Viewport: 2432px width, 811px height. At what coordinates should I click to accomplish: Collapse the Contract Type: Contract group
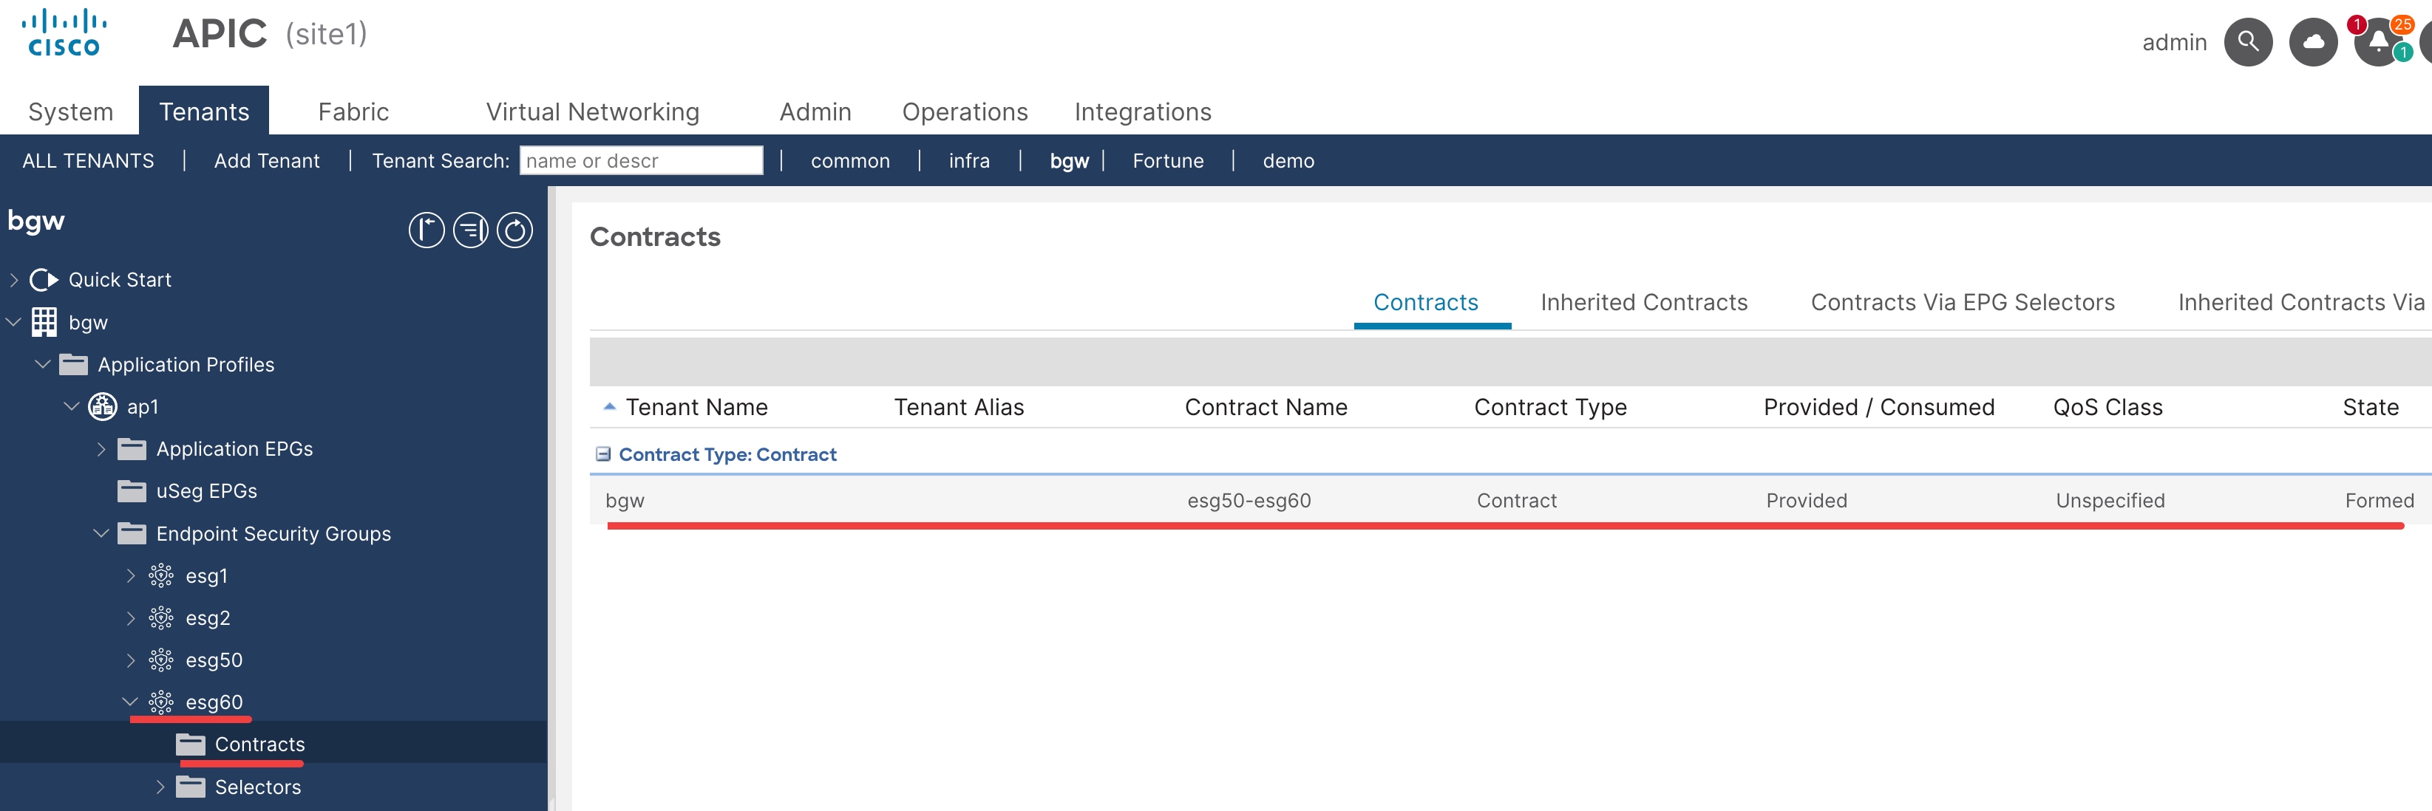602,454
